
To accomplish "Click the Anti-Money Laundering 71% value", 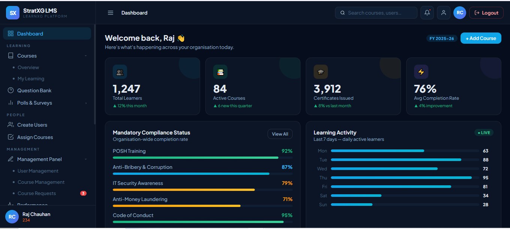I will coord(287,199).
